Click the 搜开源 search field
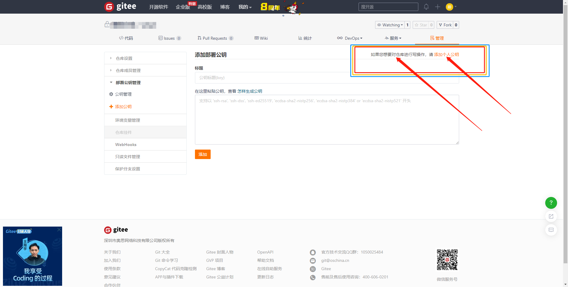The height and width of the screenshot is (287, 568). 388,7
